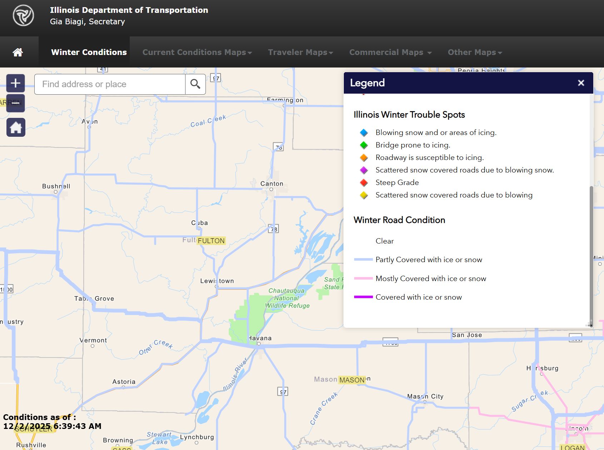This screenshot has height=450, width=604.
Task: Click the Havana city label
Action: pyautogui.click(x=260, y=338)
